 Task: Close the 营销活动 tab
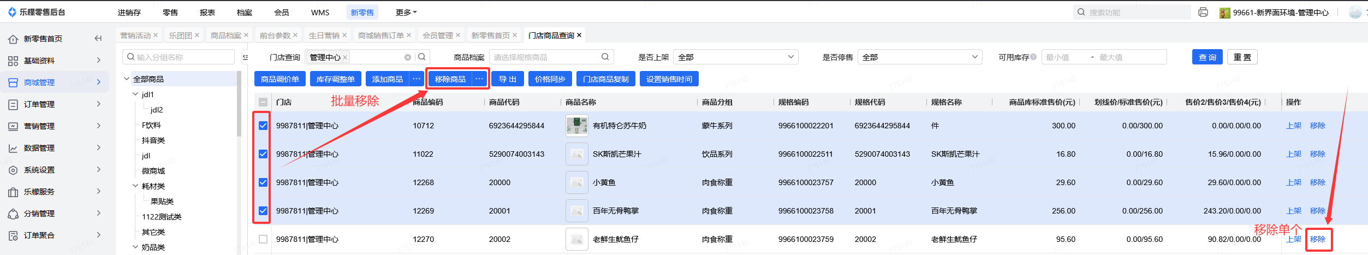click(156, 35)
